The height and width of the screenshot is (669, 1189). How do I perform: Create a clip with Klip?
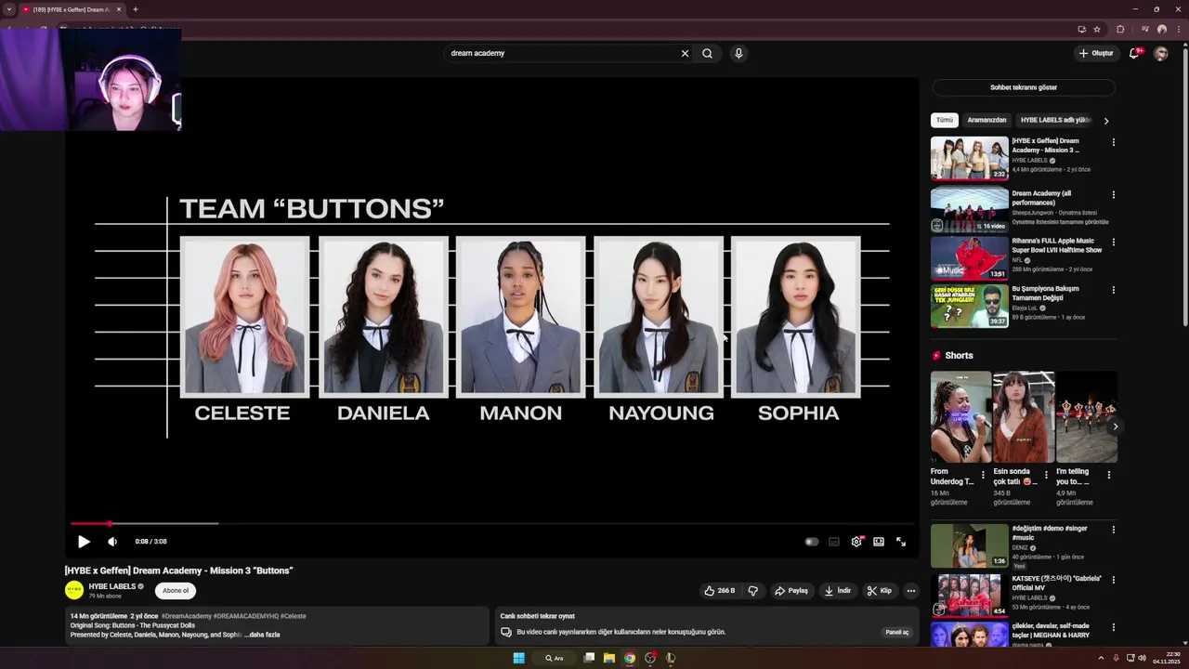[879, 591]
